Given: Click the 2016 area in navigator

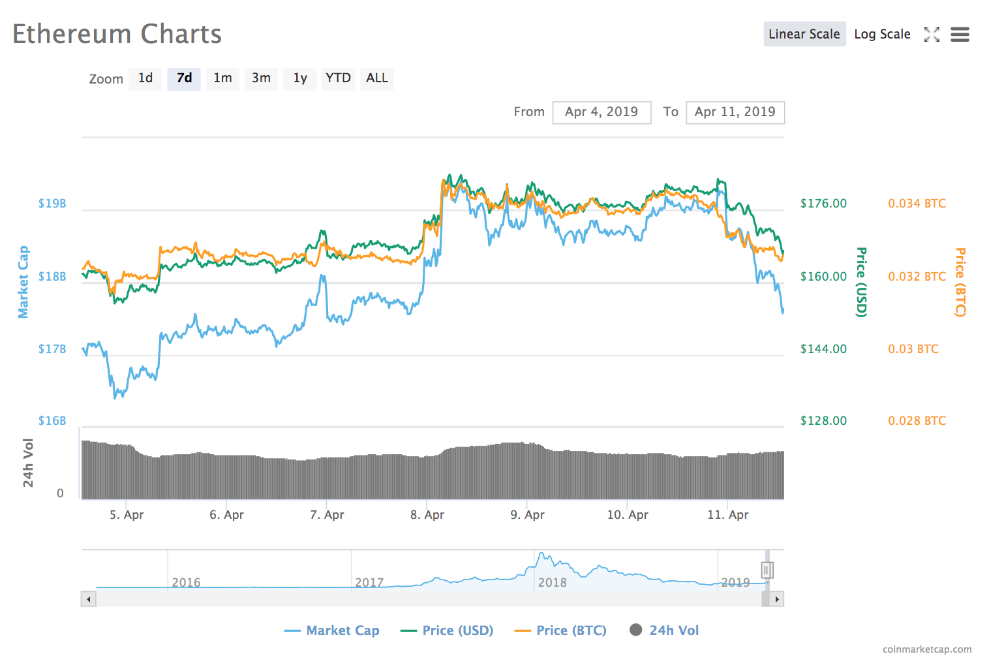Looking at the screenshot, I should click(x=186, y=582).
